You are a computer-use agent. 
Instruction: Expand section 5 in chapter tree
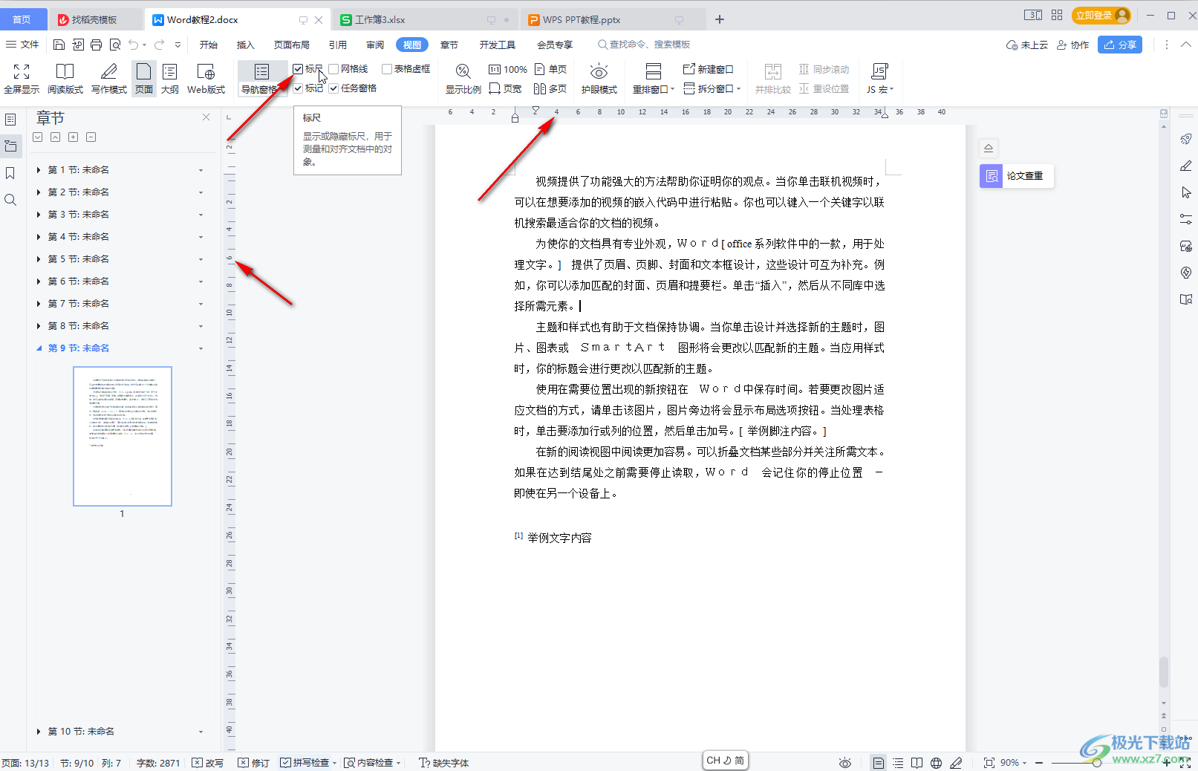(39, 259)
